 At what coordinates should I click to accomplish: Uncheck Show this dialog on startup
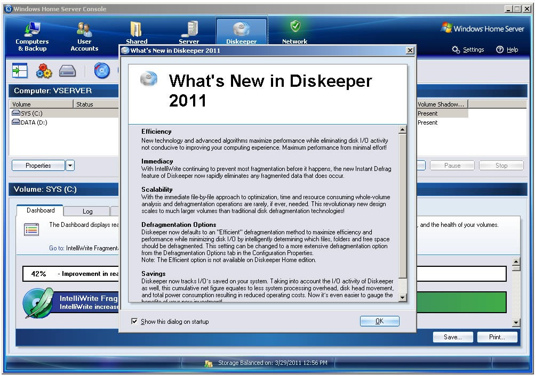(134, 321)
